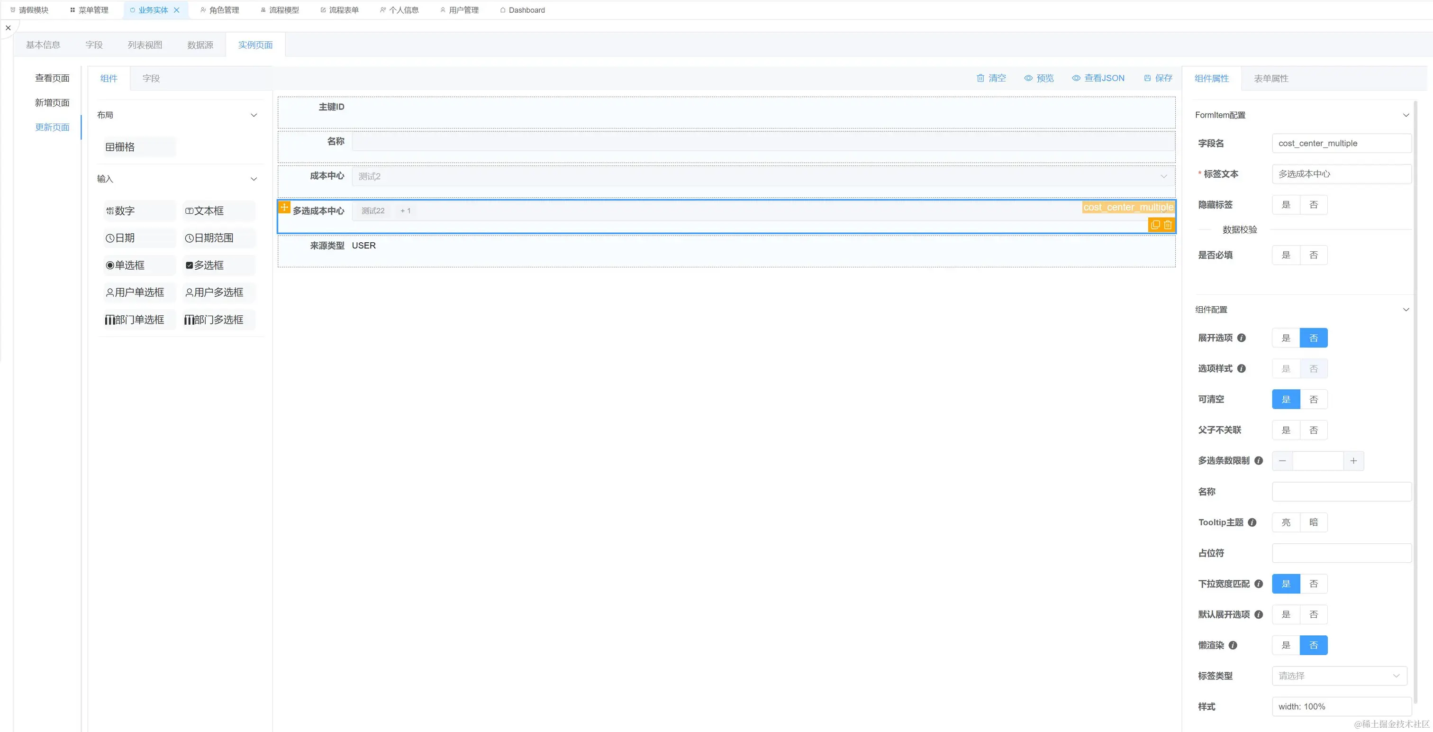
Task: Increase 多选条数限制 with plus button
Action: point(1353,461)
